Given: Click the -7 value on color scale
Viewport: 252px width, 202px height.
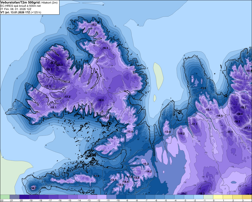Looking at the screenshot, I should click(146, 200).
